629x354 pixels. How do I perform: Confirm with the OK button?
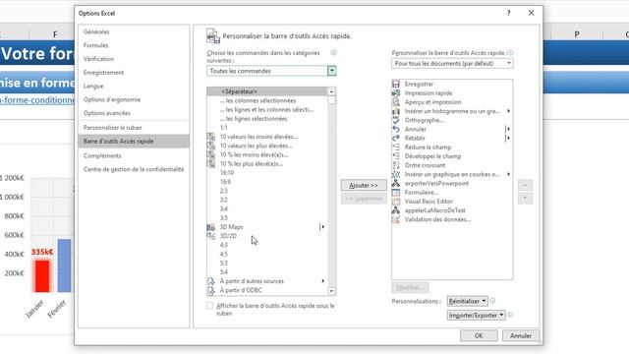click(x=479, y=335)
